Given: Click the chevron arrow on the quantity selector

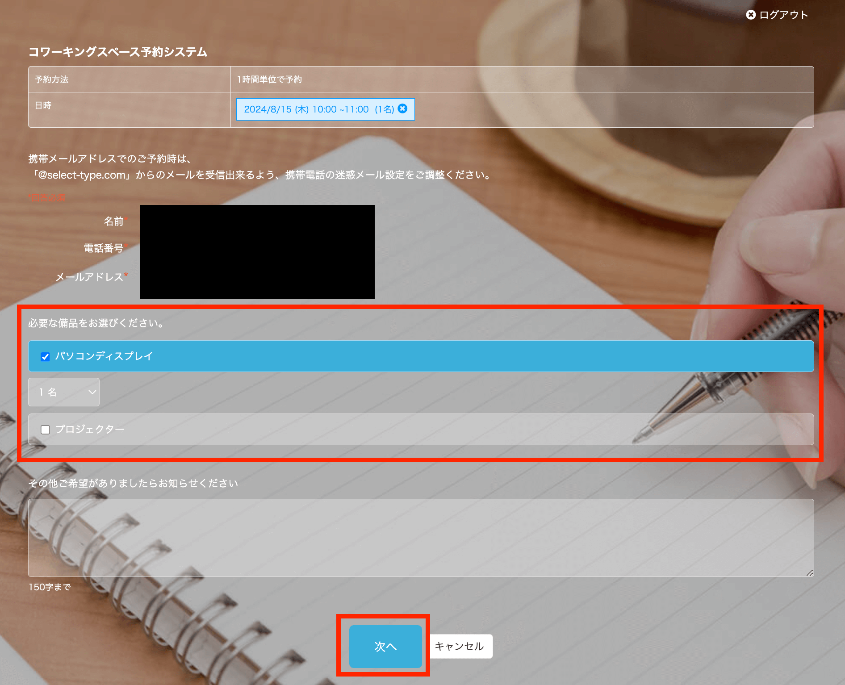Looking at the screenshot, I should click(92, 392).
